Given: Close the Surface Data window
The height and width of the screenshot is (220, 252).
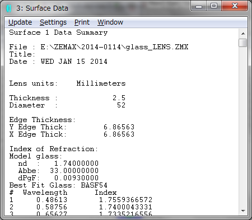Looking at the screenshot, I should (235, 6).
